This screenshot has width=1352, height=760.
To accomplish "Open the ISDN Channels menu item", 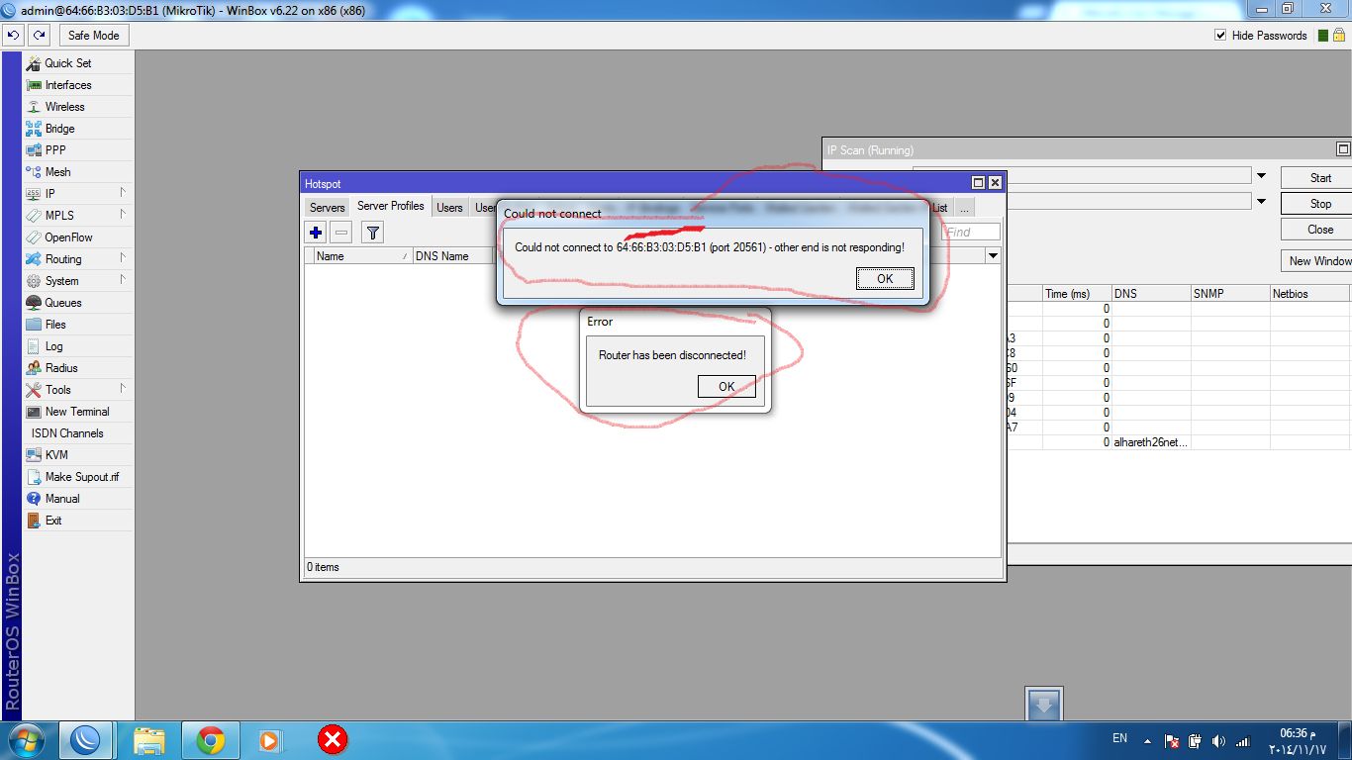I will tap(67, 433).
